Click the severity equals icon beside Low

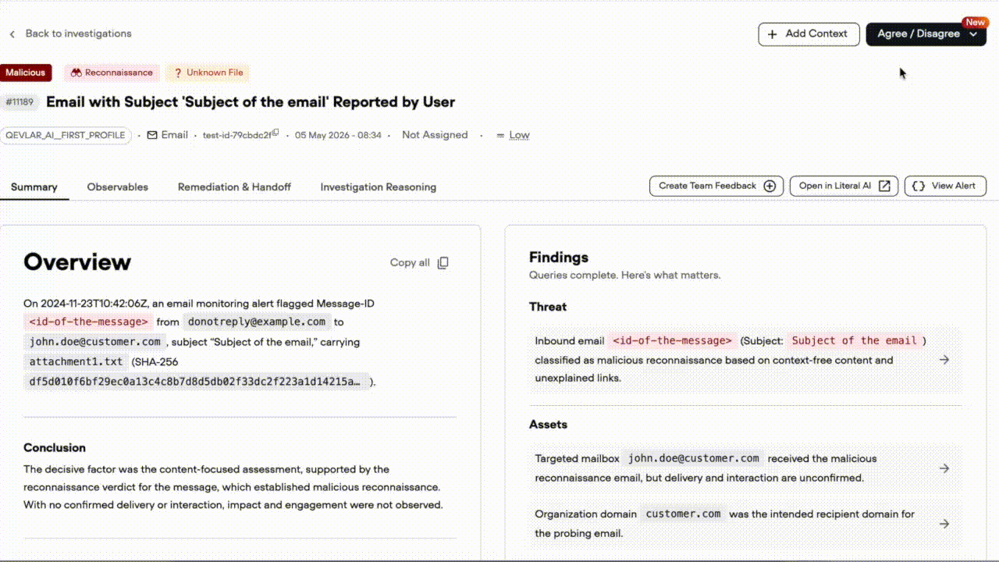[x=501, y=136]
